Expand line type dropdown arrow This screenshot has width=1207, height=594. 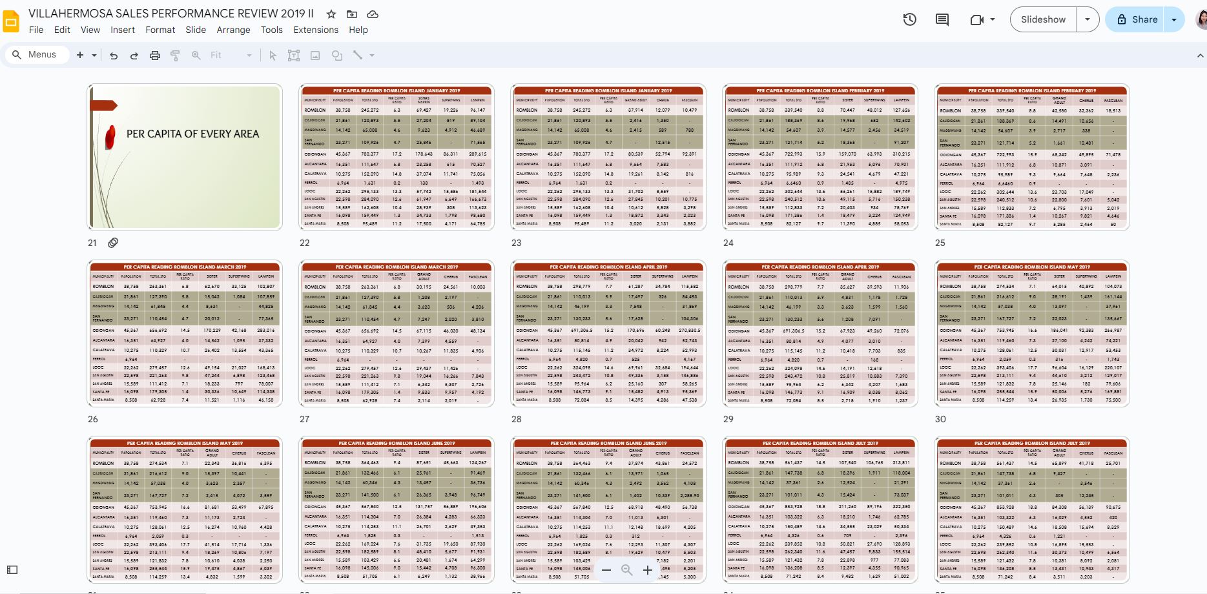[x=372, y=56]
